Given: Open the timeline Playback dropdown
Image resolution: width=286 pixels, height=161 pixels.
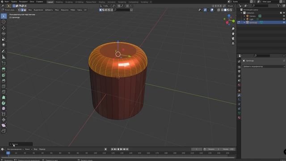Looking at the screenshot, I should coord(15,149).
